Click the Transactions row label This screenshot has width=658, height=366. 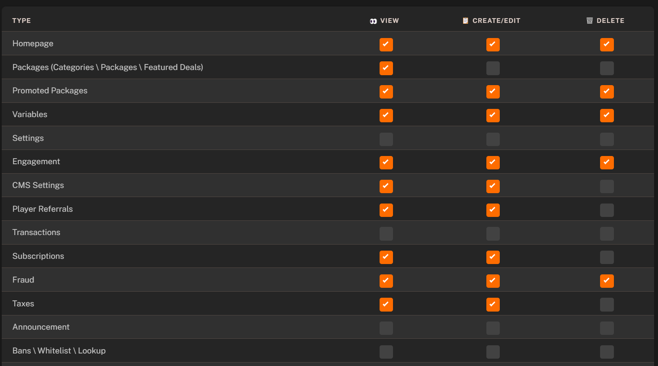point(36,232)
